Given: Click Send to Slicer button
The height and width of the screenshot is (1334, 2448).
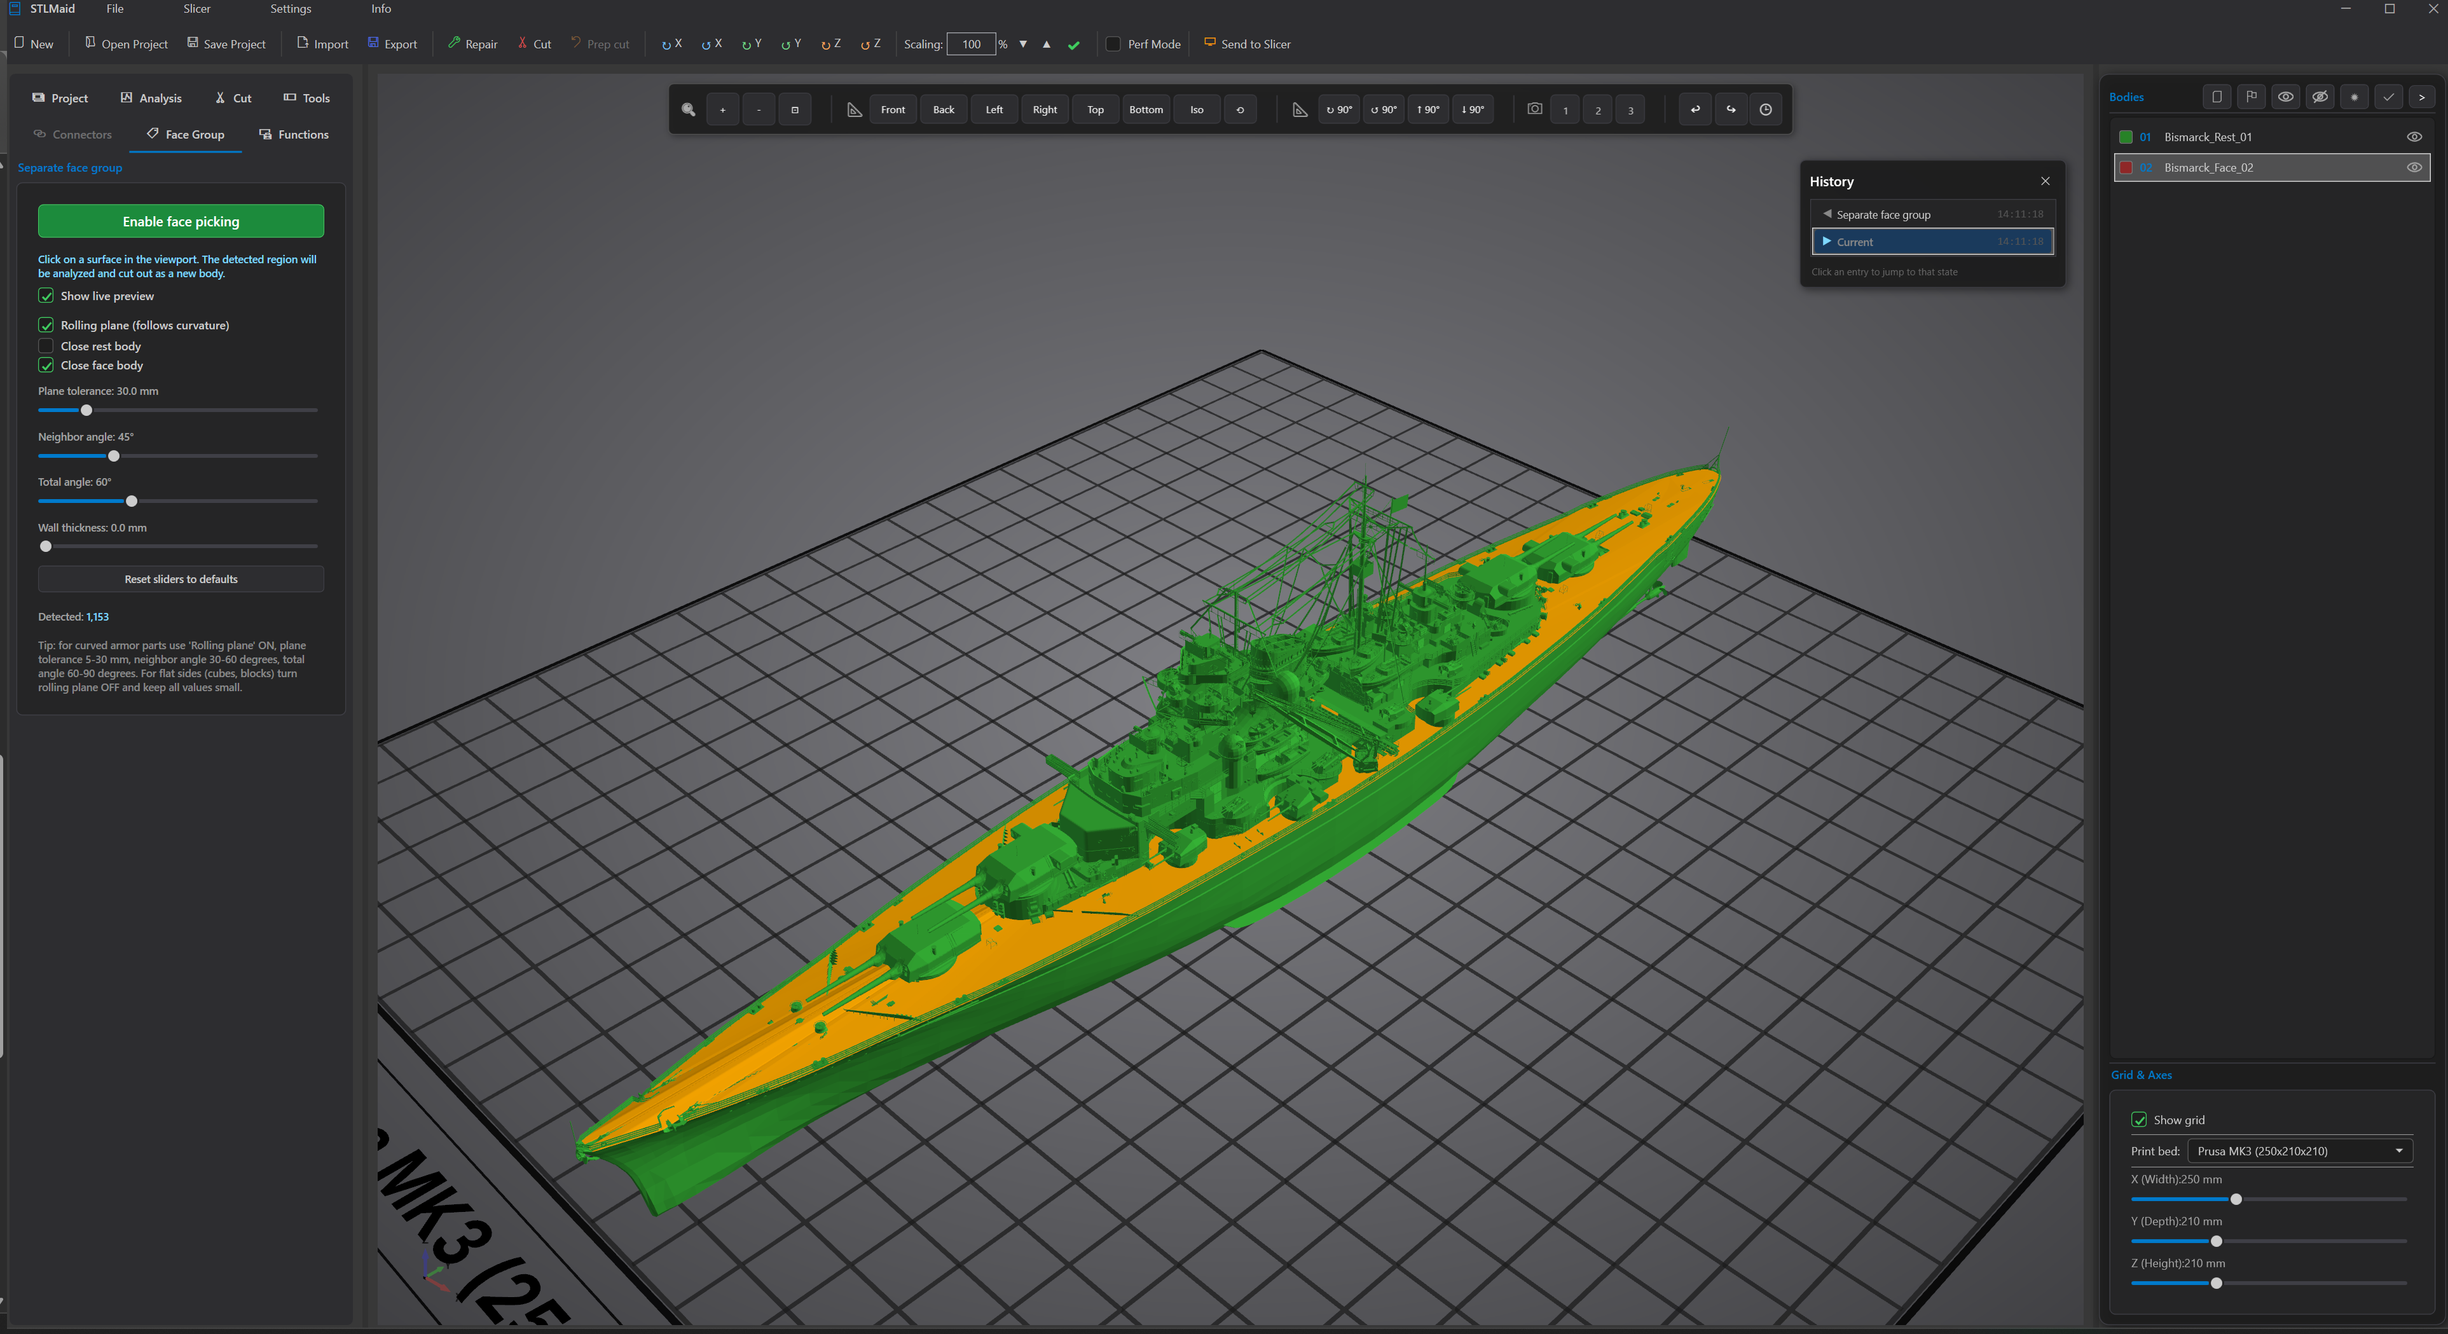Looking at the screenshot, I should pyautogui.click(x=1247, y=44).
